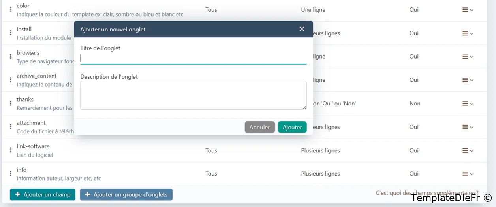Open the actions menu for the link-software row
The width and height of the screenshot is (496, 207).
468,150
